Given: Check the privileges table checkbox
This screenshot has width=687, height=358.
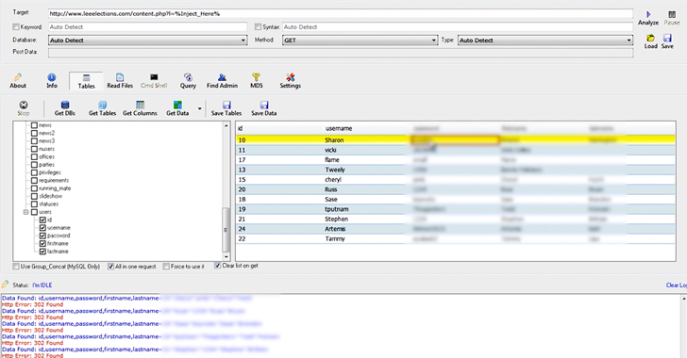Looking at the screenshot, I should [x=34, y=172].
